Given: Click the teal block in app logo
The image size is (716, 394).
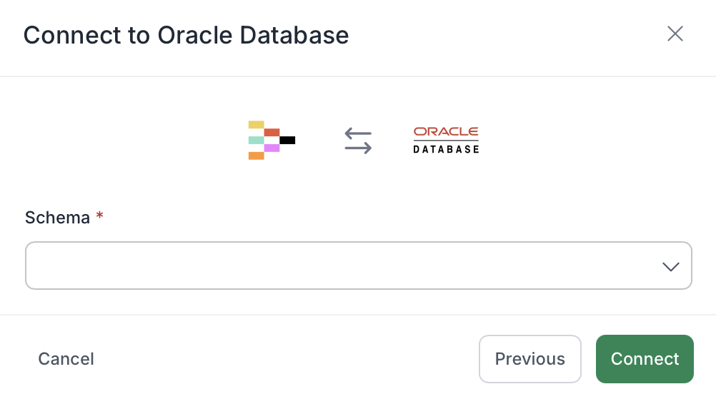Looking at the screenshot, I should pos(256,140).
